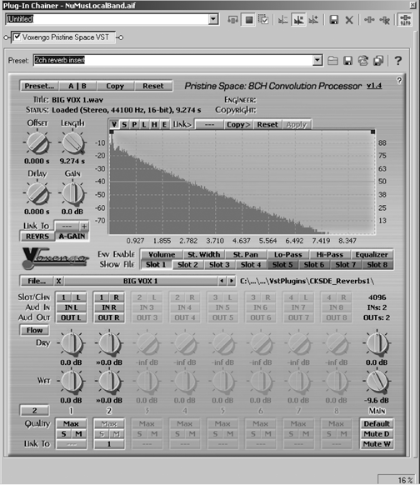Click the save preset floppy icon

[348, 61]
